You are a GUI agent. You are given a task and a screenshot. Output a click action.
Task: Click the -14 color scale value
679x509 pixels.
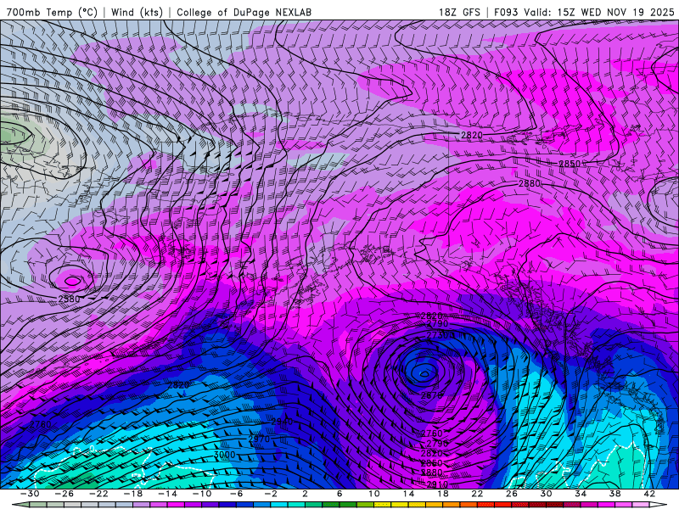point(167,494)
